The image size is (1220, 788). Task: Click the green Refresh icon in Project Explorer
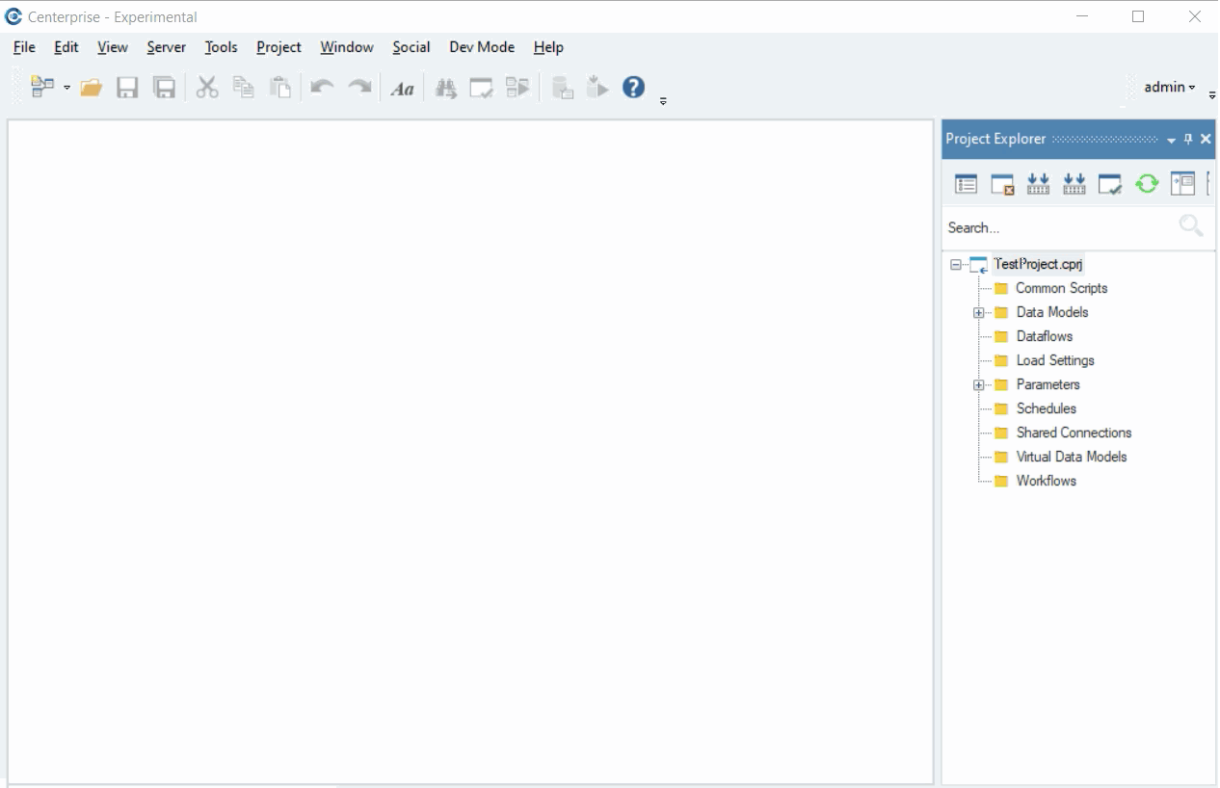click(1146, 184)
